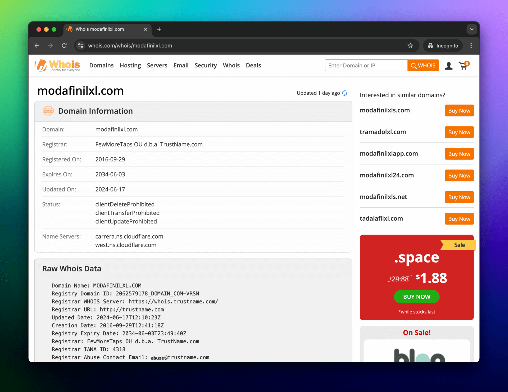Image resolution: width=508 pixels, height=392 pixels.
Task: Buy Now for modafinilxlapp.com
Action: [x=459, y=154]
